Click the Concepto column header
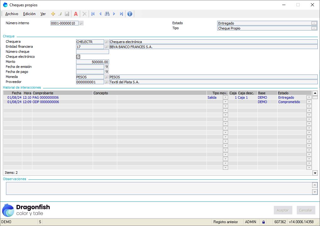The height and width of the screenshot is (226, 320). pyautogui.click(x=150, y=93)
